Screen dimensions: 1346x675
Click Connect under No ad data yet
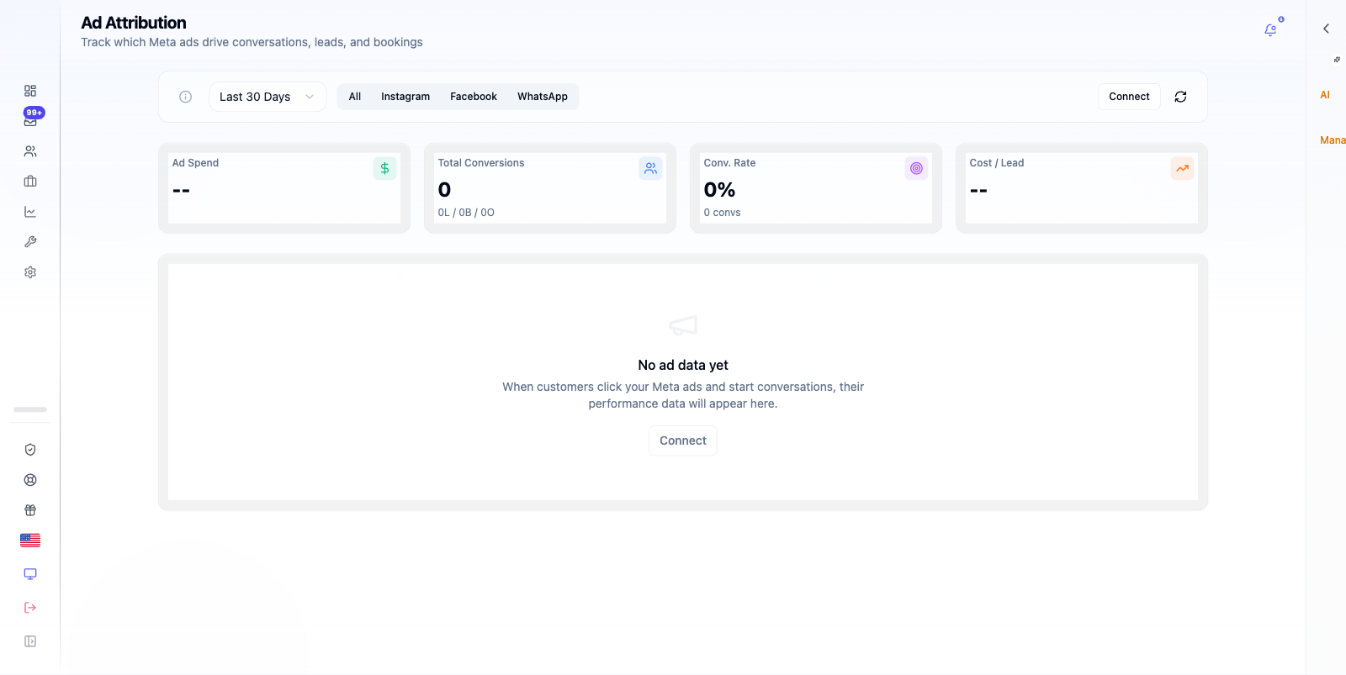[683, 440]
